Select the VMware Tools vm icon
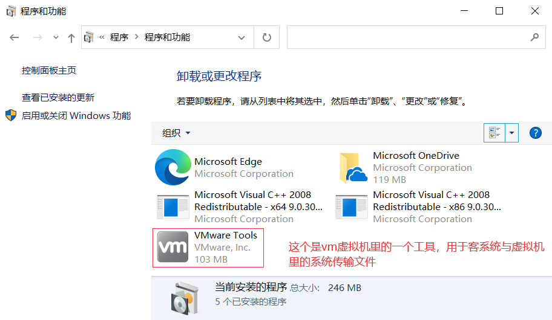 pyautogui.click(x=172, y=247)
